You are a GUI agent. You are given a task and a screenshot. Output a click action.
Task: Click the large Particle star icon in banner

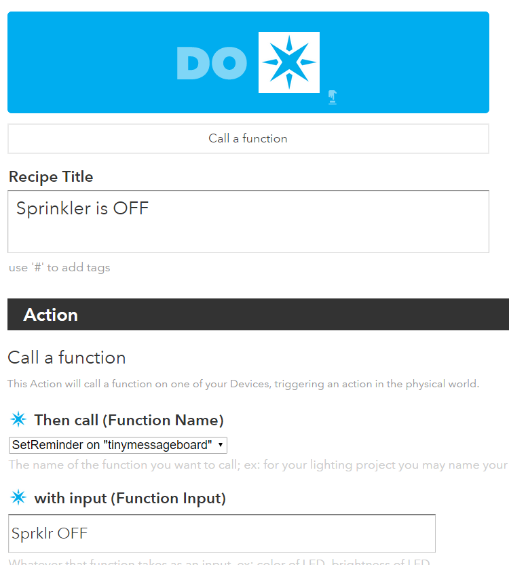click(289, 62)
